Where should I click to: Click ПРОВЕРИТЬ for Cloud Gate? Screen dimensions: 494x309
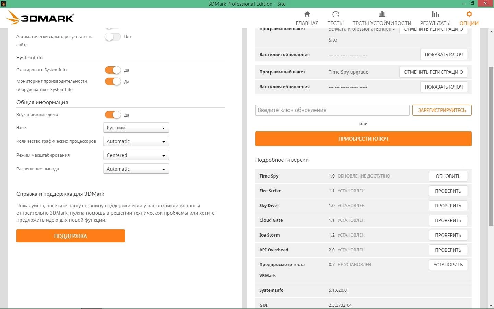tap(448, 220)
